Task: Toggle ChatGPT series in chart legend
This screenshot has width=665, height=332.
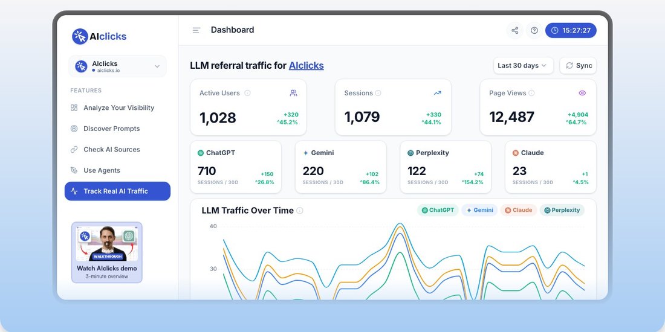Action: pyautogui.click(x=438, y=210)
